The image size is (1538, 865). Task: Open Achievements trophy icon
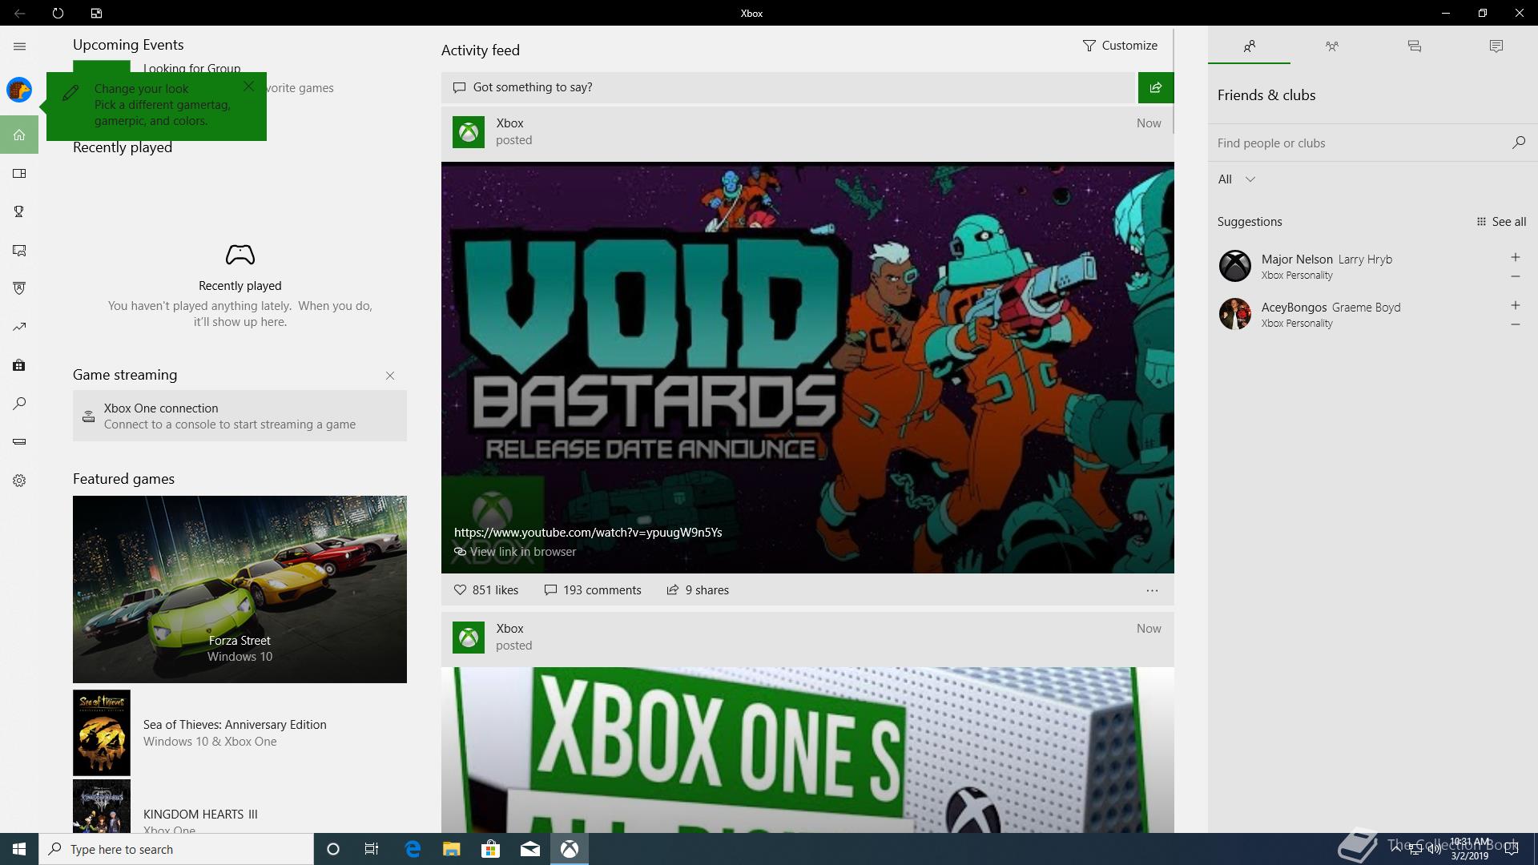[19, 211]
